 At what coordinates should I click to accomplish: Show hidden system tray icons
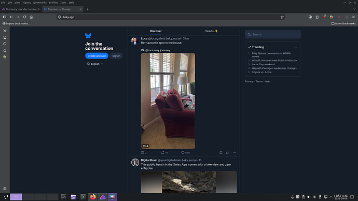tap(331, 197)
